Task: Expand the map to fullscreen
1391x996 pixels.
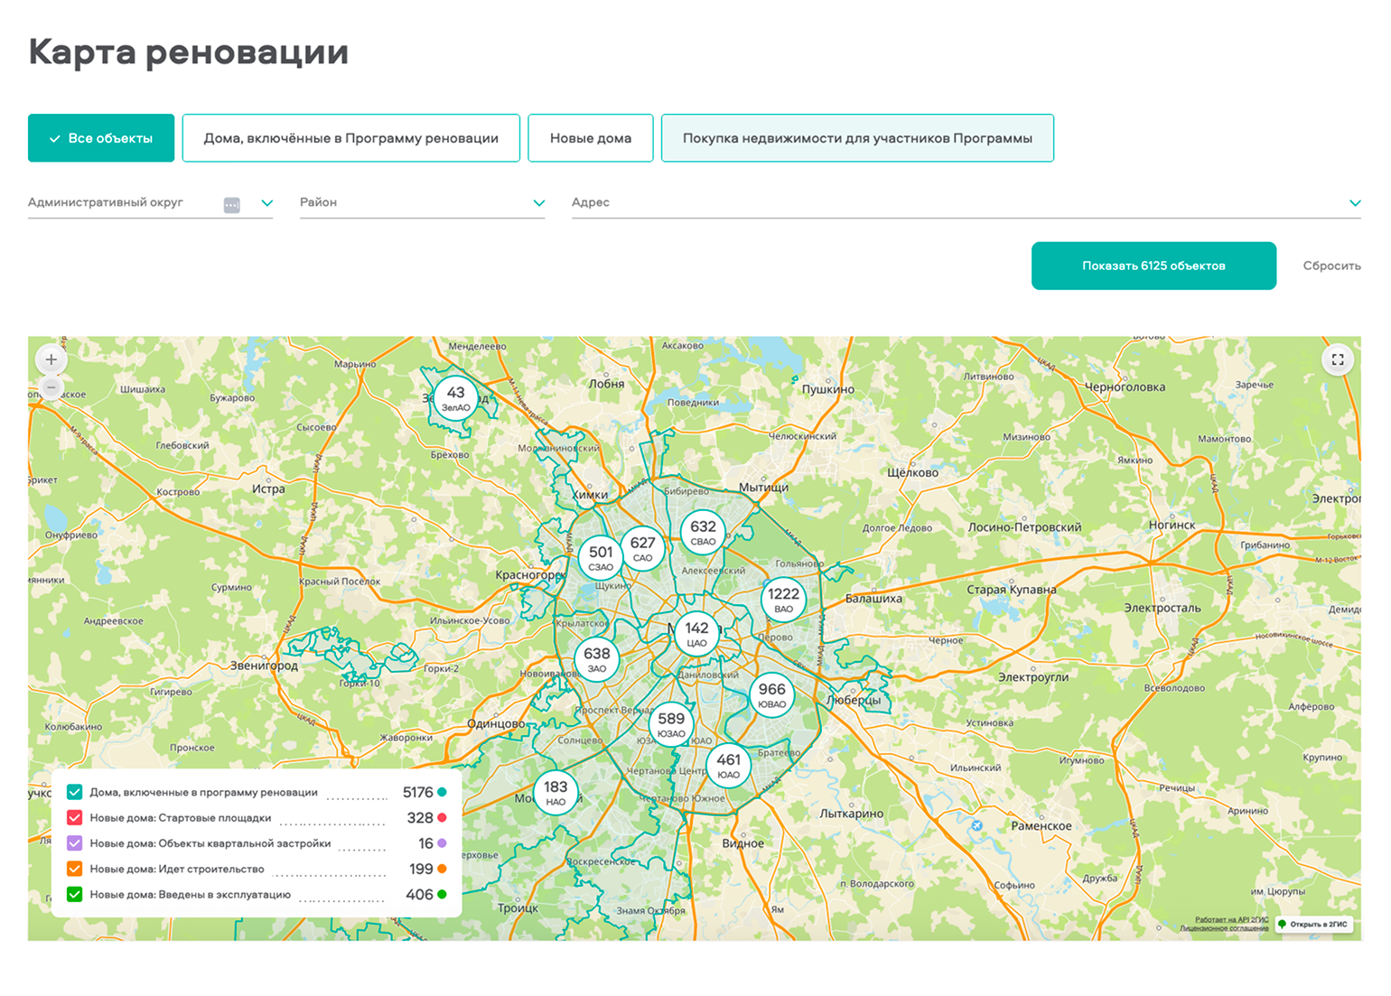Action: click(x=1339, y=359)
